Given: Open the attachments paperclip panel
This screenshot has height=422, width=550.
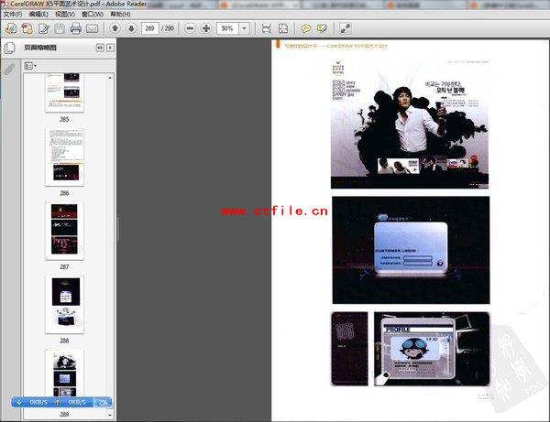Looking at the screenshot, I should pos(9,69).
